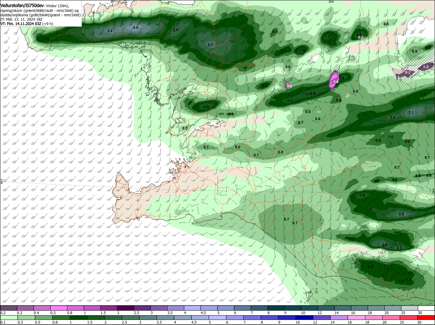Click the map title 'Veðurstofan/IS750dev'

click(x=22, y=6)
